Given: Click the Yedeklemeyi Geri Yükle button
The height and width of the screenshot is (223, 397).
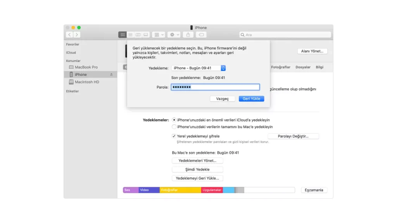Looking at the screenshot, I should coord(197,178).
